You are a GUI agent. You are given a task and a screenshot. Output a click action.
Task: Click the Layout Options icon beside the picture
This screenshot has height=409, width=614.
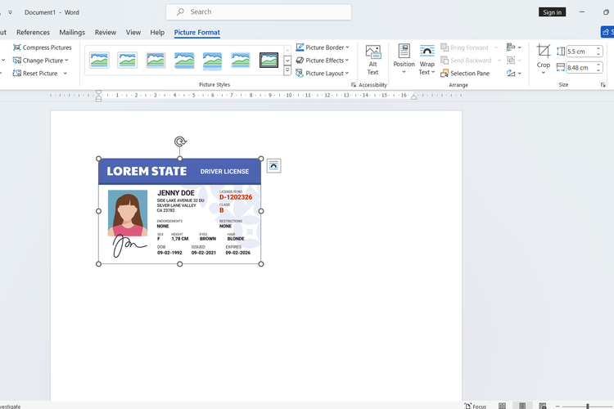coord(274,166)
